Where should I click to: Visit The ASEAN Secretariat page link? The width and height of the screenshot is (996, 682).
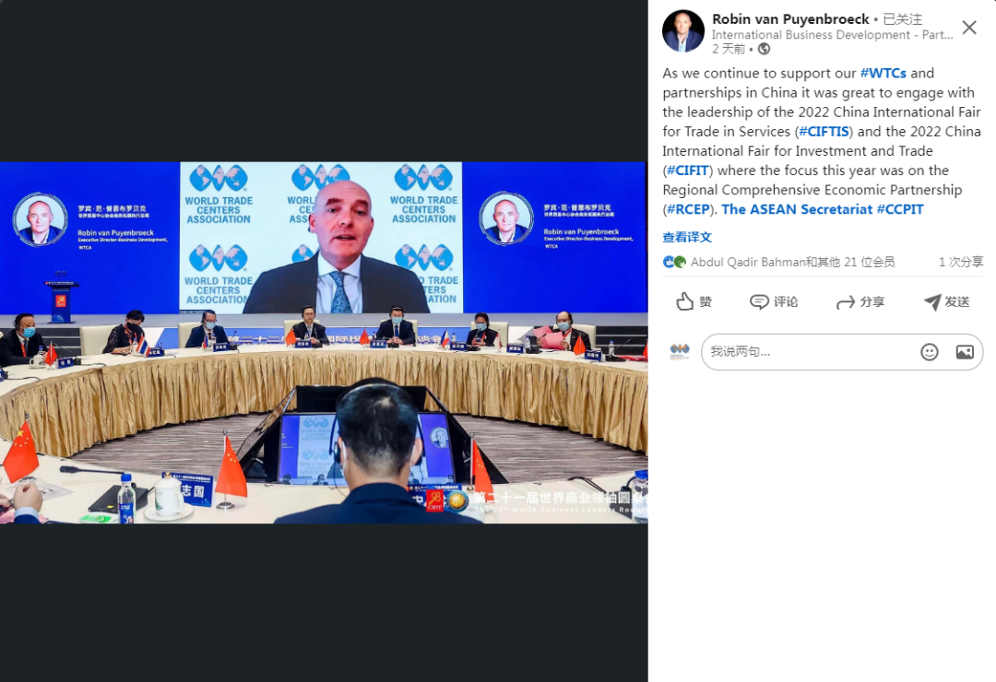[x=797, y=209]
